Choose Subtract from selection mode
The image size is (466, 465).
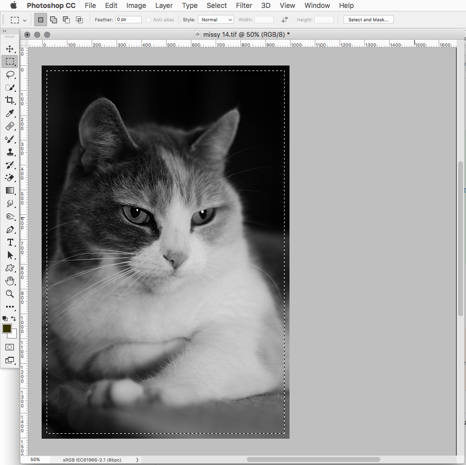66,20
